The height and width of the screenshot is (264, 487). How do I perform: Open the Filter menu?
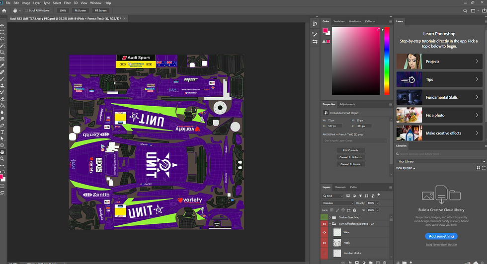pyautogui.click(x=68, y=3)
